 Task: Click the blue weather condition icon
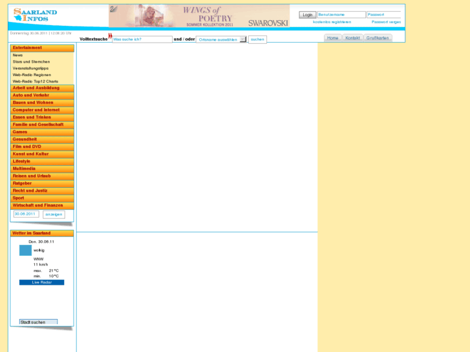(x=25, y=250)
